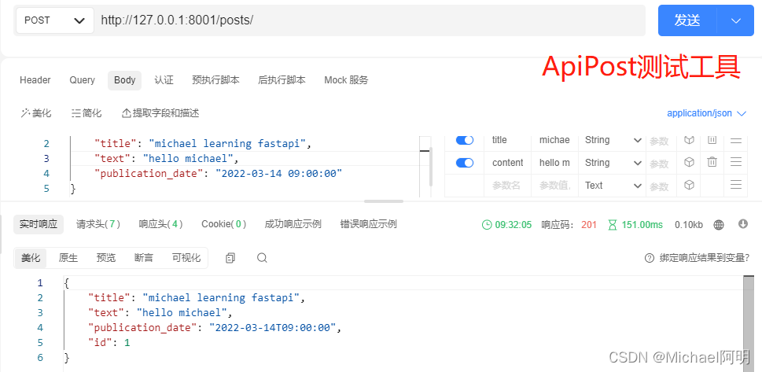
Task: Click the 发送 send button
Action: click(x=687, y=20)
